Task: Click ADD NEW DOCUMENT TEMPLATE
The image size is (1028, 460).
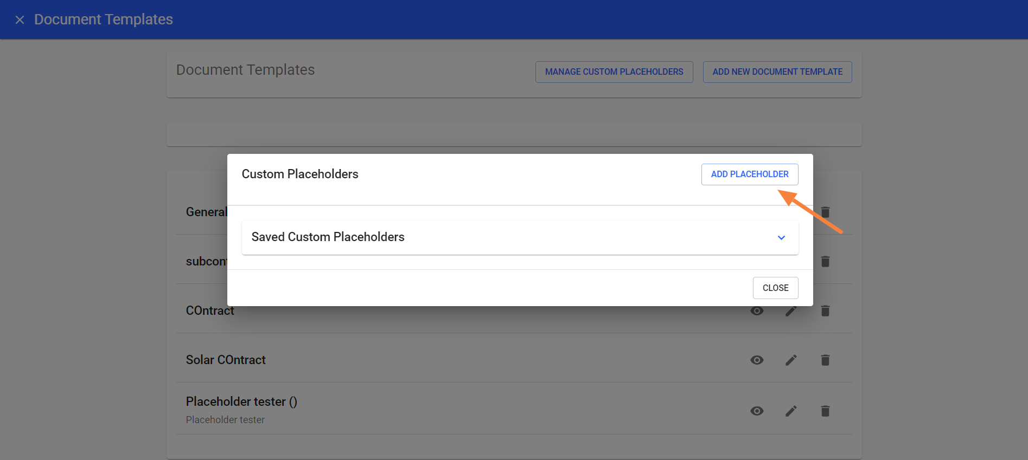Action: 777,72
